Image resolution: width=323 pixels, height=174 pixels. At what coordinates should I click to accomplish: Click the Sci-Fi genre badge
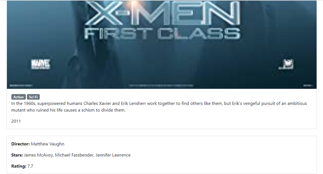[33, 97]
